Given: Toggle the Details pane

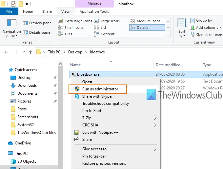Looking at the screenshot, I should [x=36, y=32].
